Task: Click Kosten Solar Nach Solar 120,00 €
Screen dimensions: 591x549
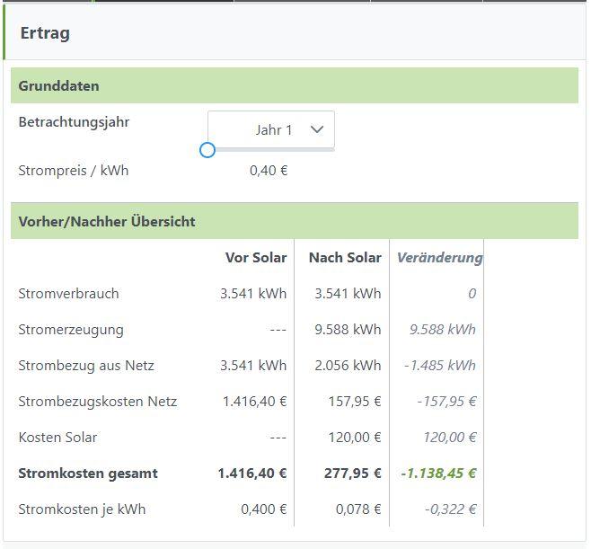Action: tap(355, 438)
